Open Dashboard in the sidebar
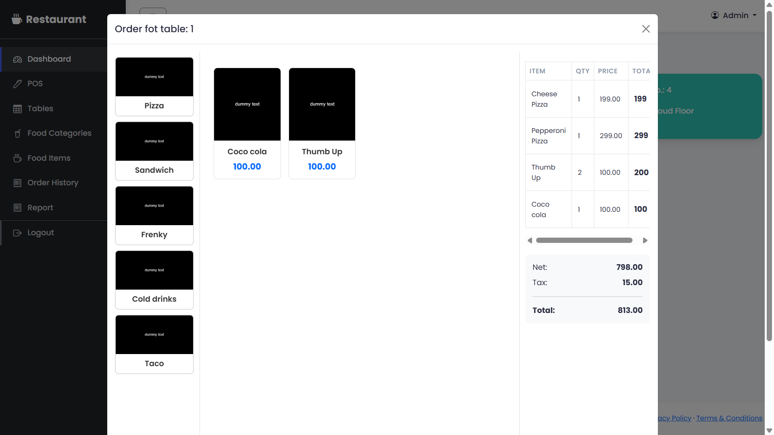This screenshot has height=435, width=774. (54, 59)
